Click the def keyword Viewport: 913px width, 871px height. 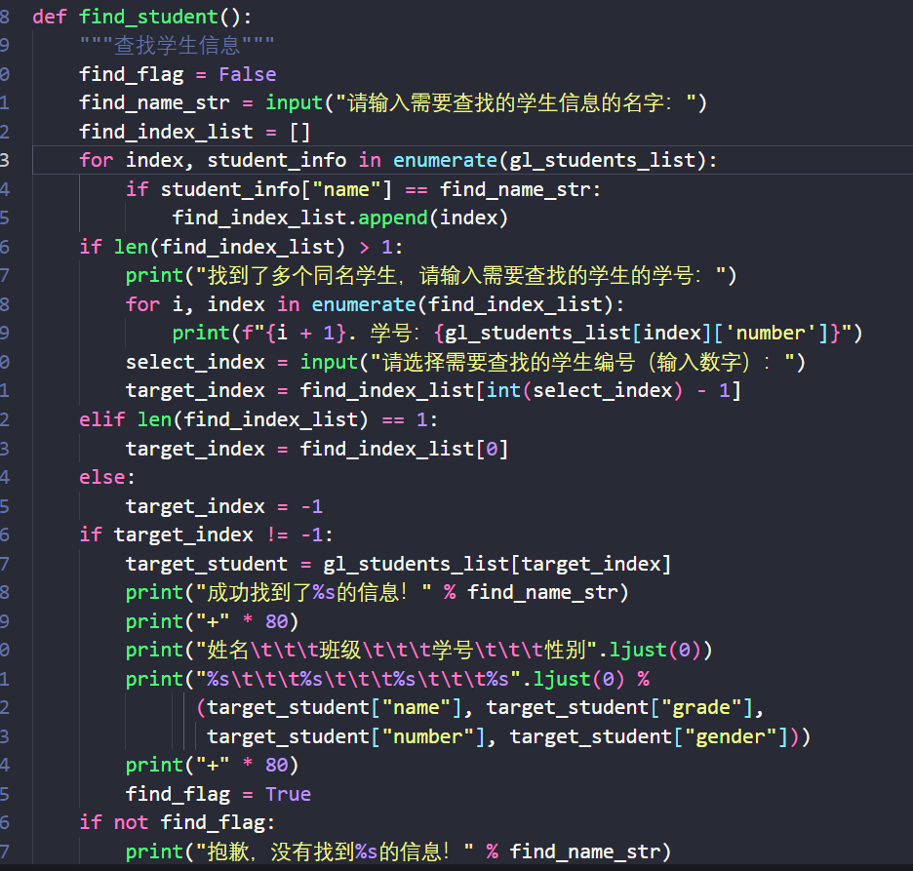pyautogui.click(x=50, y=17)
